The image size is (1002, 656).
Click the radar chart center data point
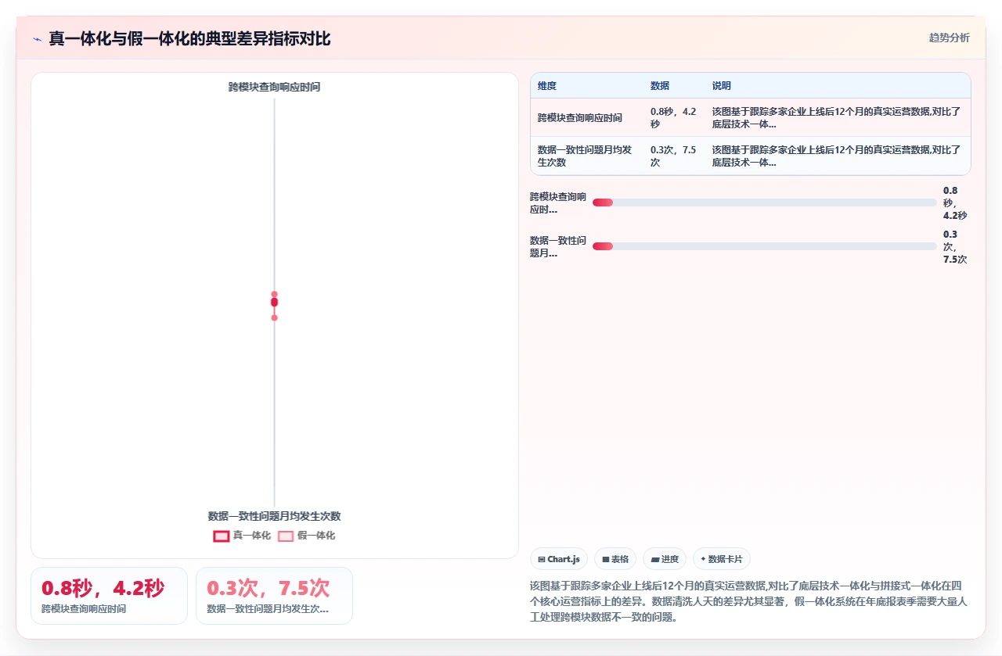pos(274,302)
